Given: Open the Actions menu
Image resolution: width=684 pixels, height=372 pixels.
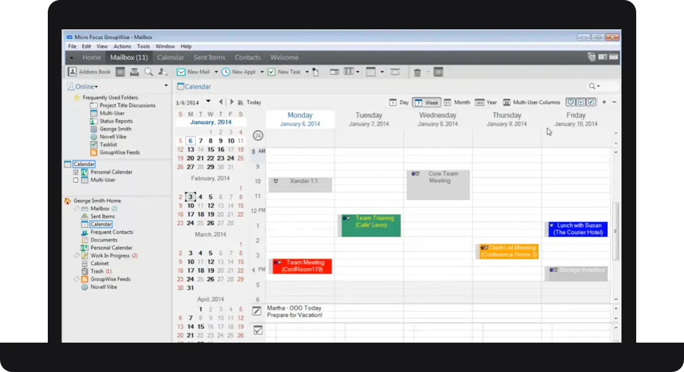Looking at the screenshot, I should click(122, 46).
